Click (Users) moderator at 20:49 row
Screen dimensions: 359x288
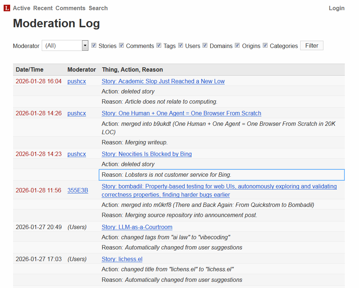coord(77,227)
